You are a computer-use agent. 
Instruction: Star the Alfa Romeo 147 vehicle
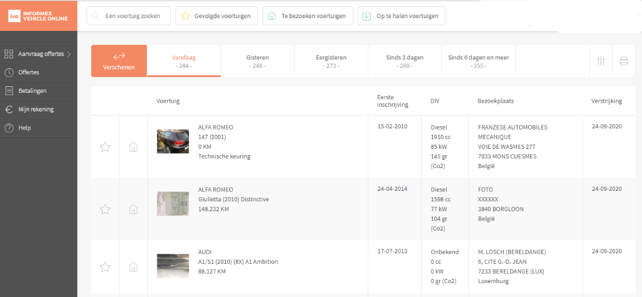coord(105,147)
